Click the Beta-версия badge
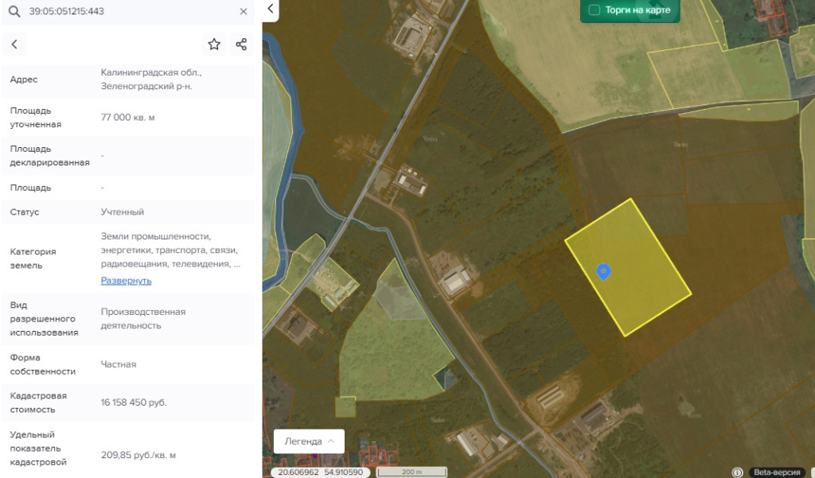The height and width of the screenshot is (478, 815). (x=778, y=472)
